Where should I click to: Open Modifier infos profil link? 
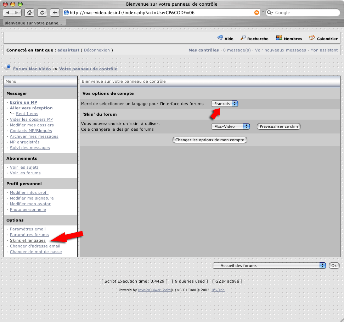pyautogui.click(x=29, y=192)
